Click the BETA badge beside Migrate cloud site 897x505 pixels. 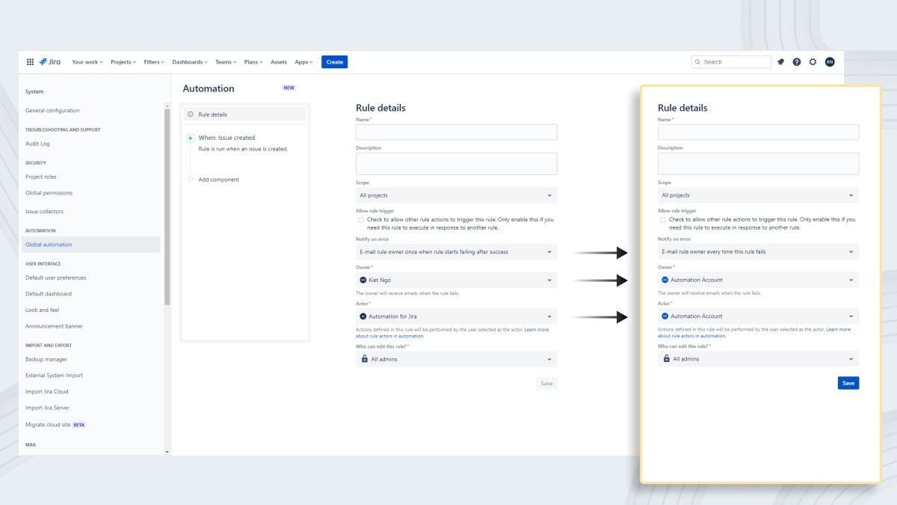[x=78, y=425]
